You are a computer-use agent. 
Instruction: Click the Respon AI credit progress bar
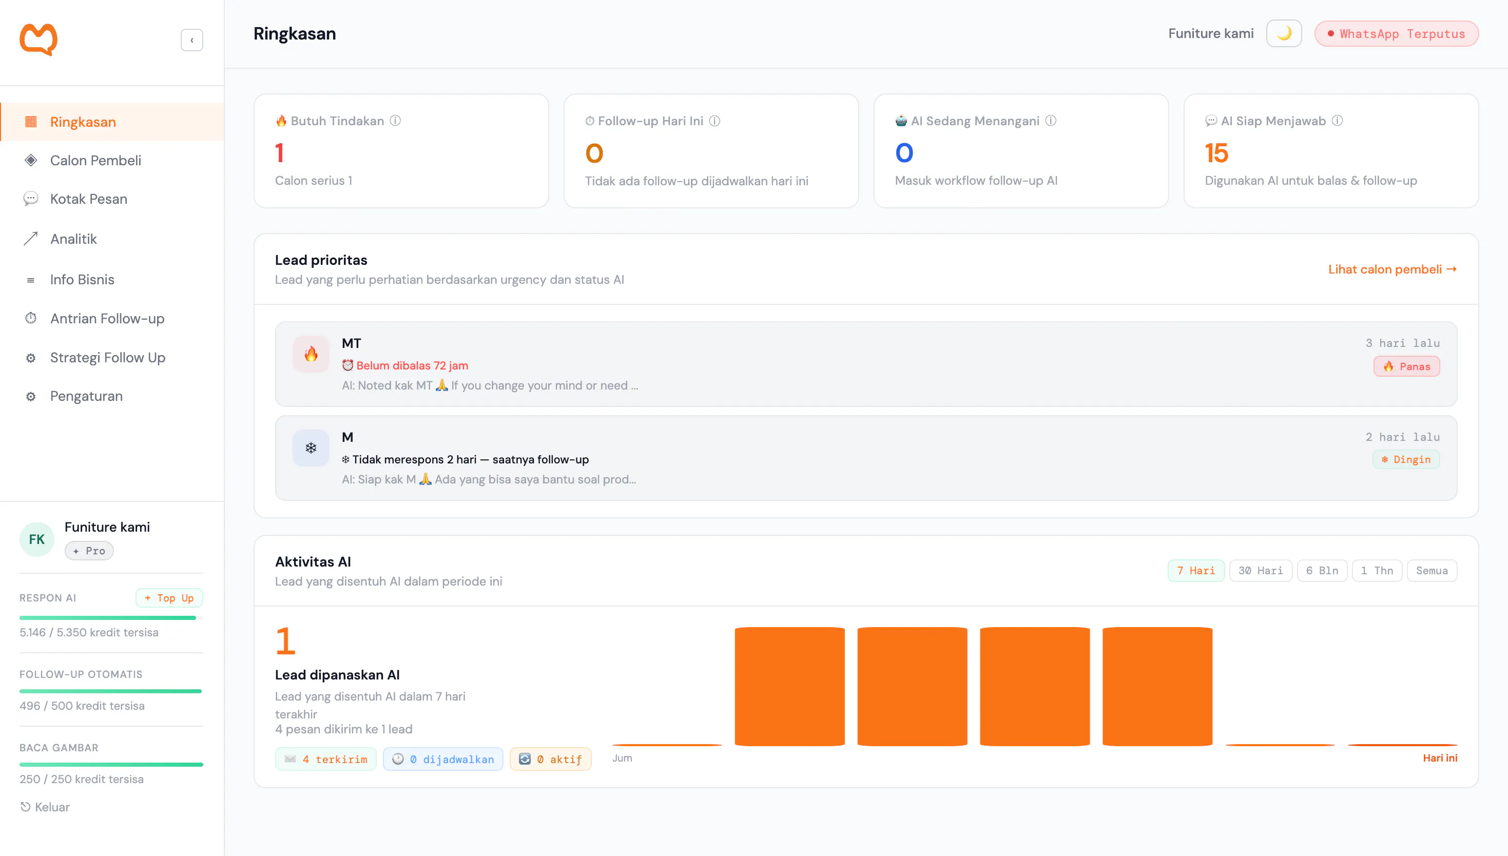111,617
